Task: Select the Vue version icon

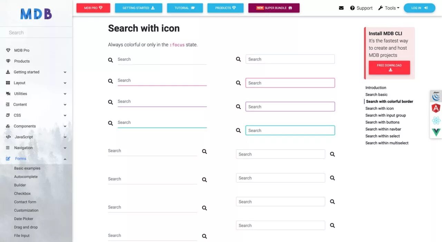Action: [436, 132]
